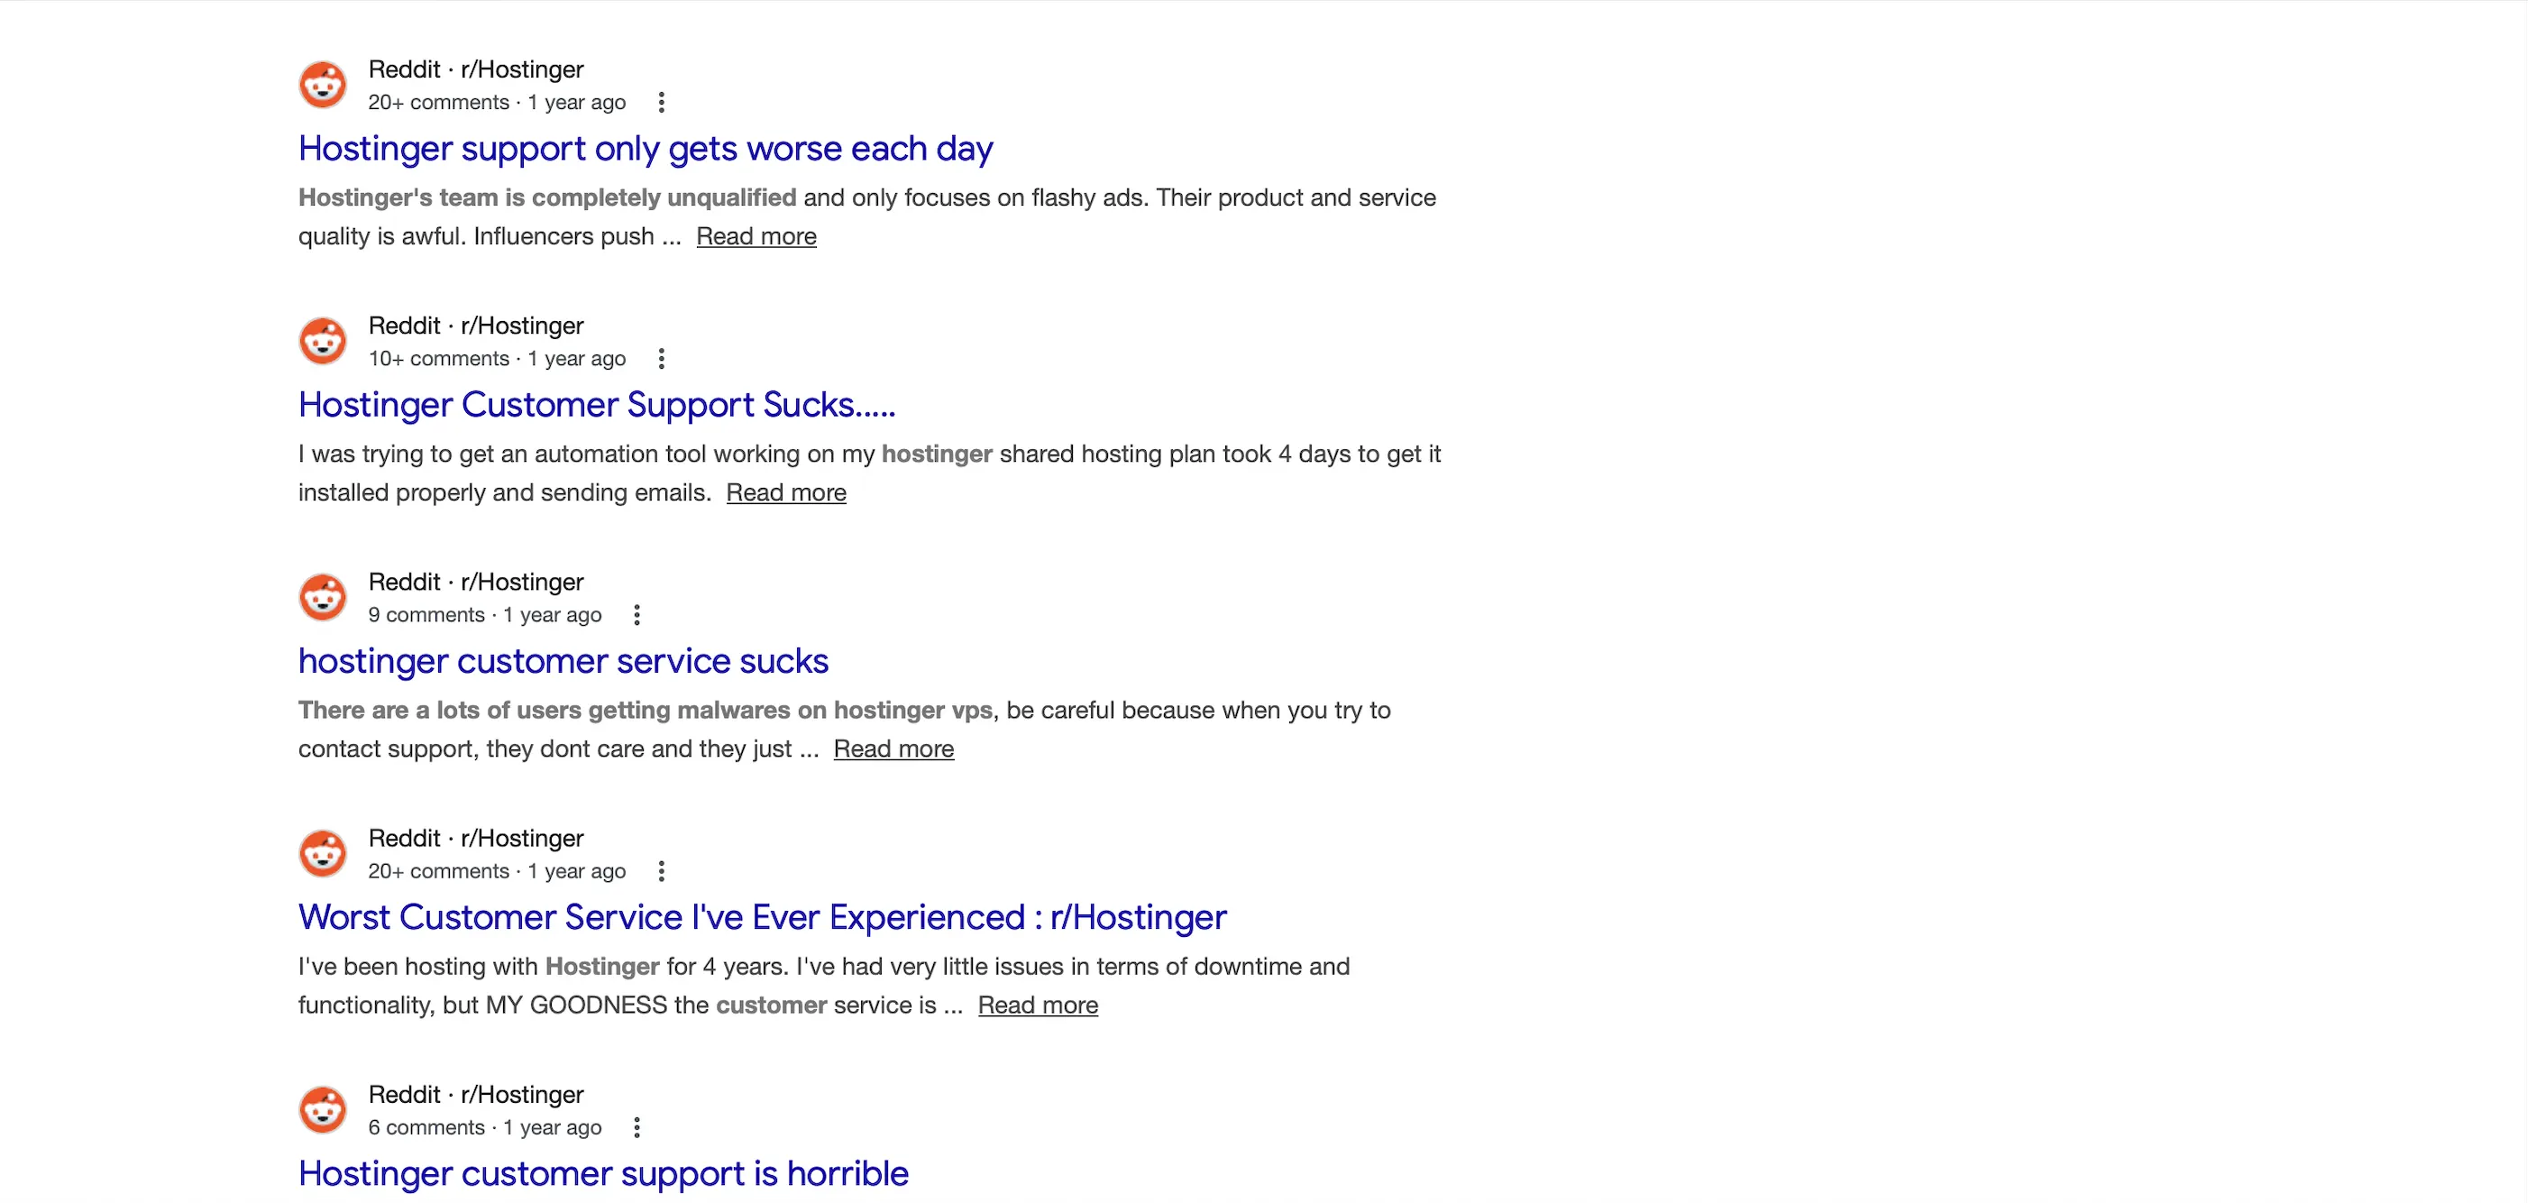
Task: Open three-dot menu for 'gets worse each day' result
Action: 662,102
